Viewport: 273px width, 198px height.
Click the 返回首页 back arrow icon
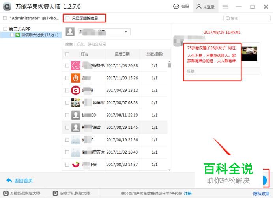point(9,181)
